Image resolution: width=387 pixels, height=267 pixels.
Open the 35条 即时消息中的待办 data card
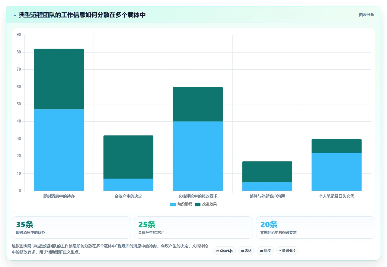71,227
